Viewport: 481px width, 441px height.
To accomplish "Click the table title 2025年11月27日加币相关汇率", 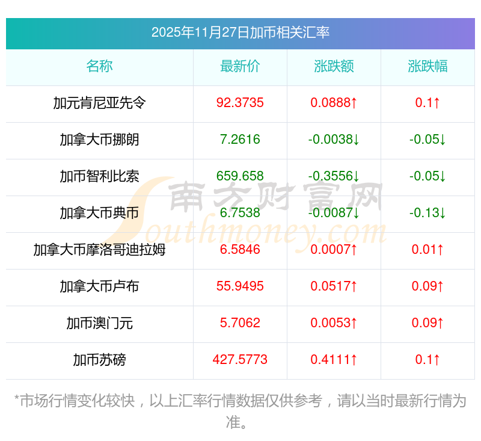I will [240, 32].
